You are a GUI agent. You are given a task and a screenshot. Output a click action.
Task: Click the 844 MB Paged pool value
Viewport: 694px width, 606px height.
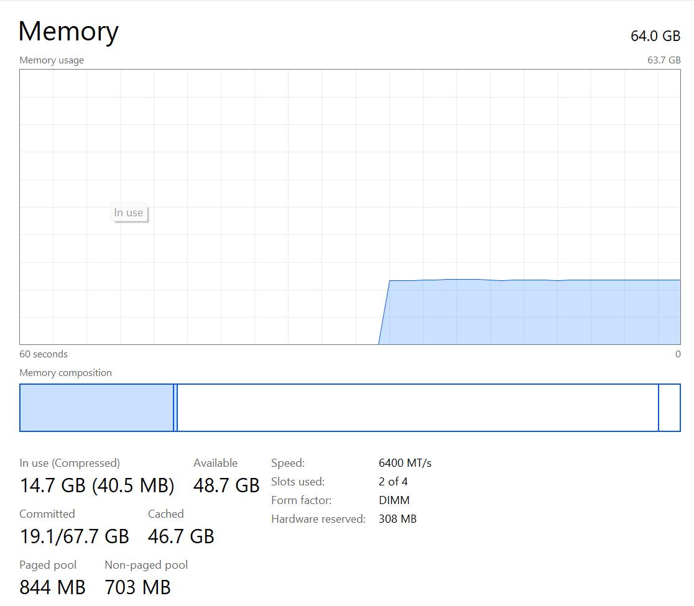pyautogui.click(x=52, y=587)
